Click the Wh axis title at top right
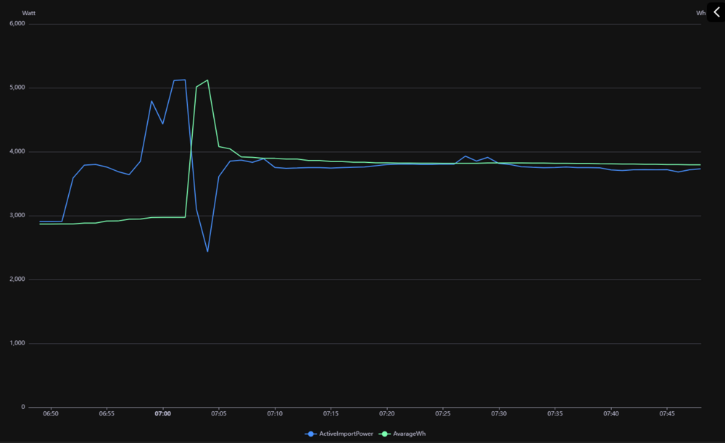The image size is (725, 443). point(700,13)
